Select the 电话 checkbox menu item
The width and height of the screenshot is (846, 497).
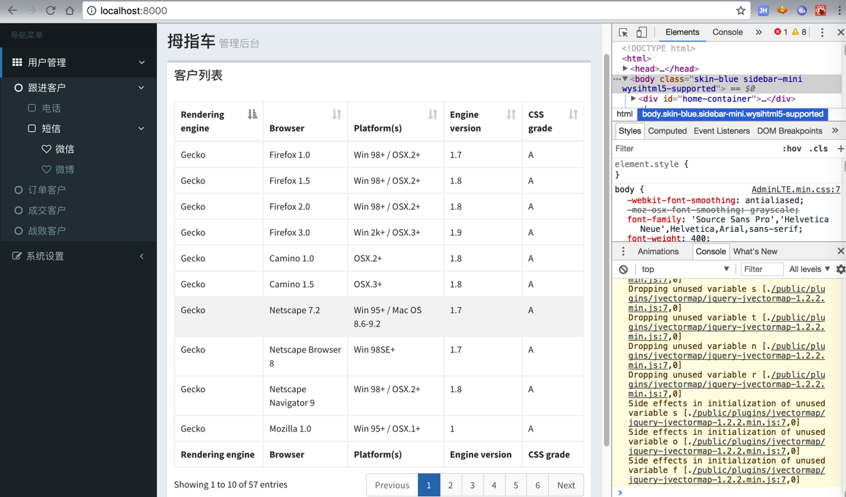click(x=51, y=108)
